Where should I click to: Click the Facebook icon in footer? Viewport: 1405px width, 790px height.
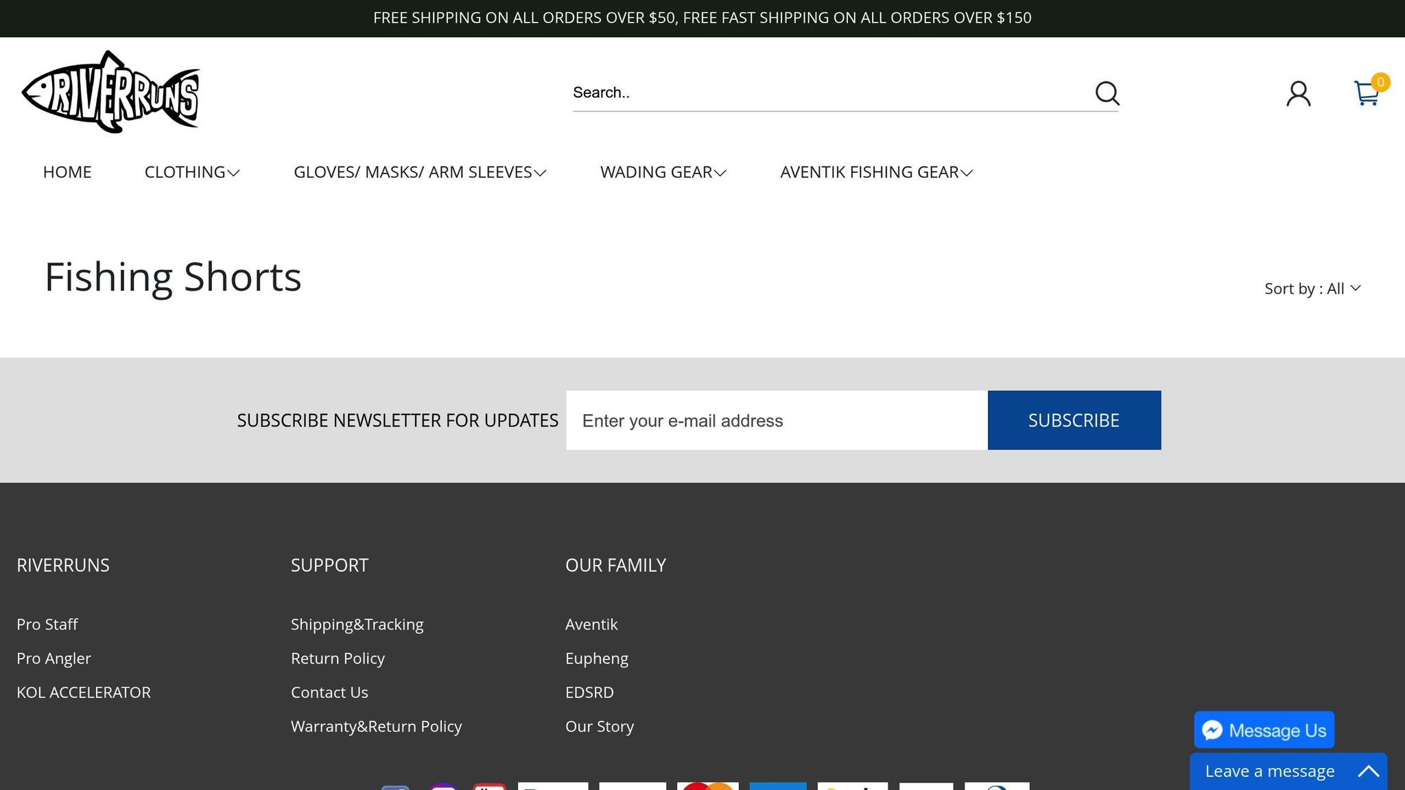(x=395, y=787)
